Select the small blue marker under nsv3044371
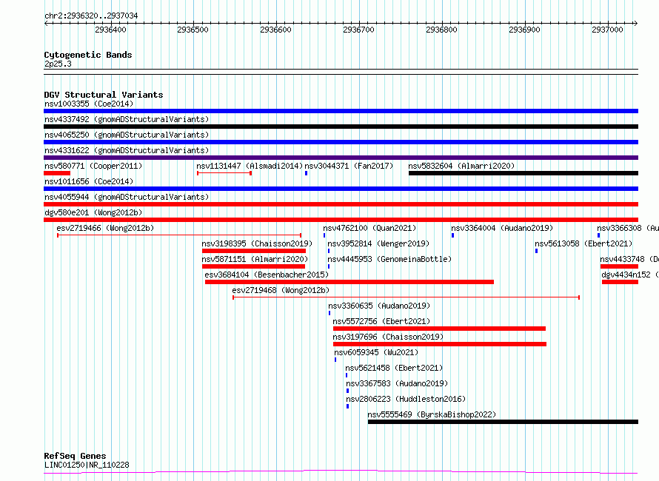 pyautogui.click(x=306, y=173)
